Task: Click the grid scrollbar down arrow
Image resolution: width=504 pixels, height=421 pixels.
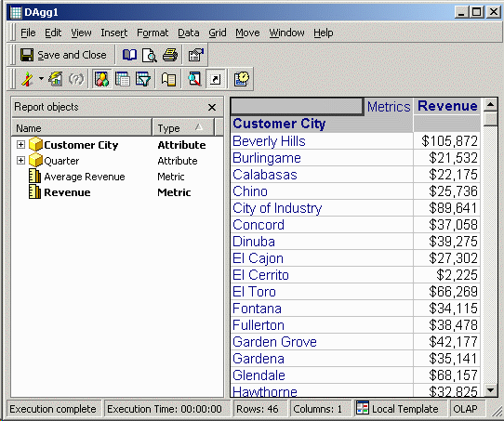Action: tap(490, 390)
